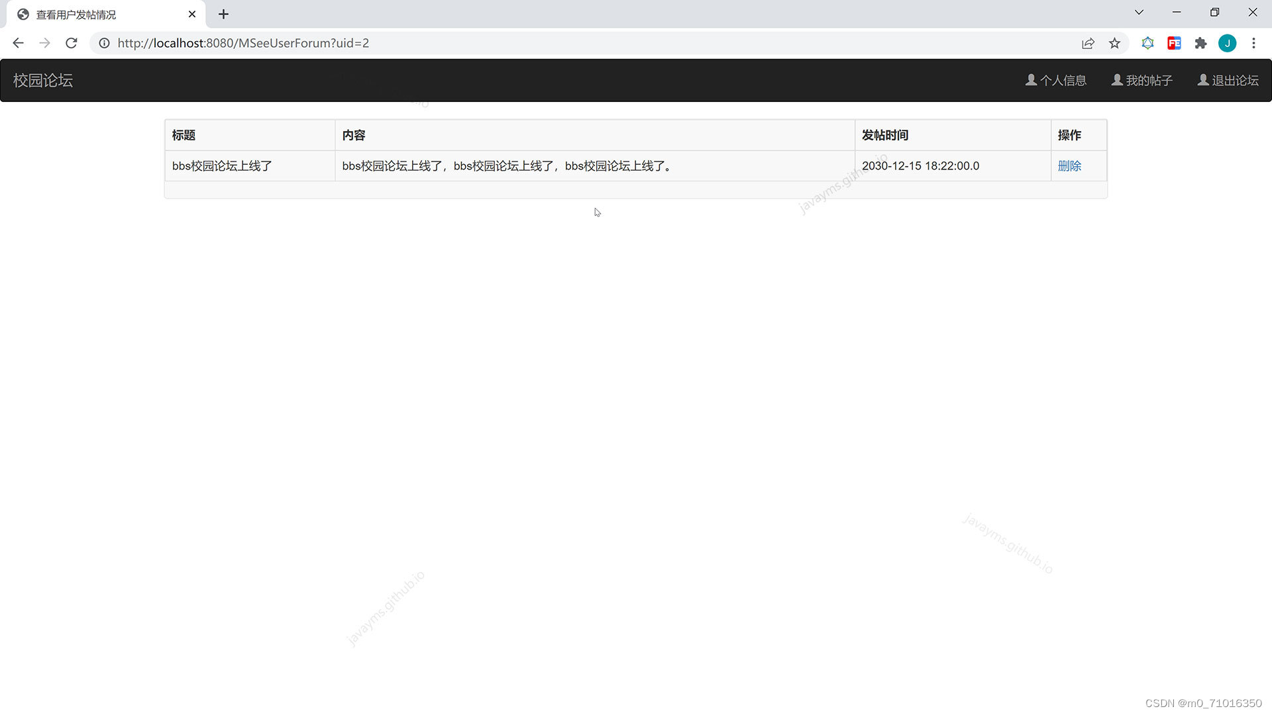Bookmark this page with the star icon
This screenshot has width=1272, height=715.
point(1114,43)
